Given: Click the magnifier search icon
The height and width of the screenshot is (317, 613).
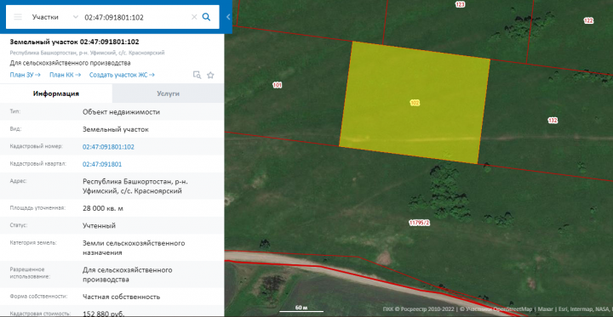Looking at the screenshot, I should (x=206, y=17).
